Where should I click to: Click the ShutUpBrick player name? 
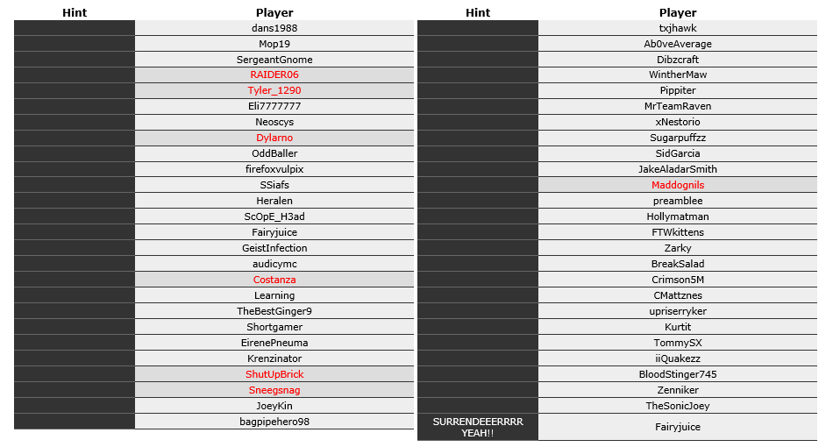click(x=274, y=374)
